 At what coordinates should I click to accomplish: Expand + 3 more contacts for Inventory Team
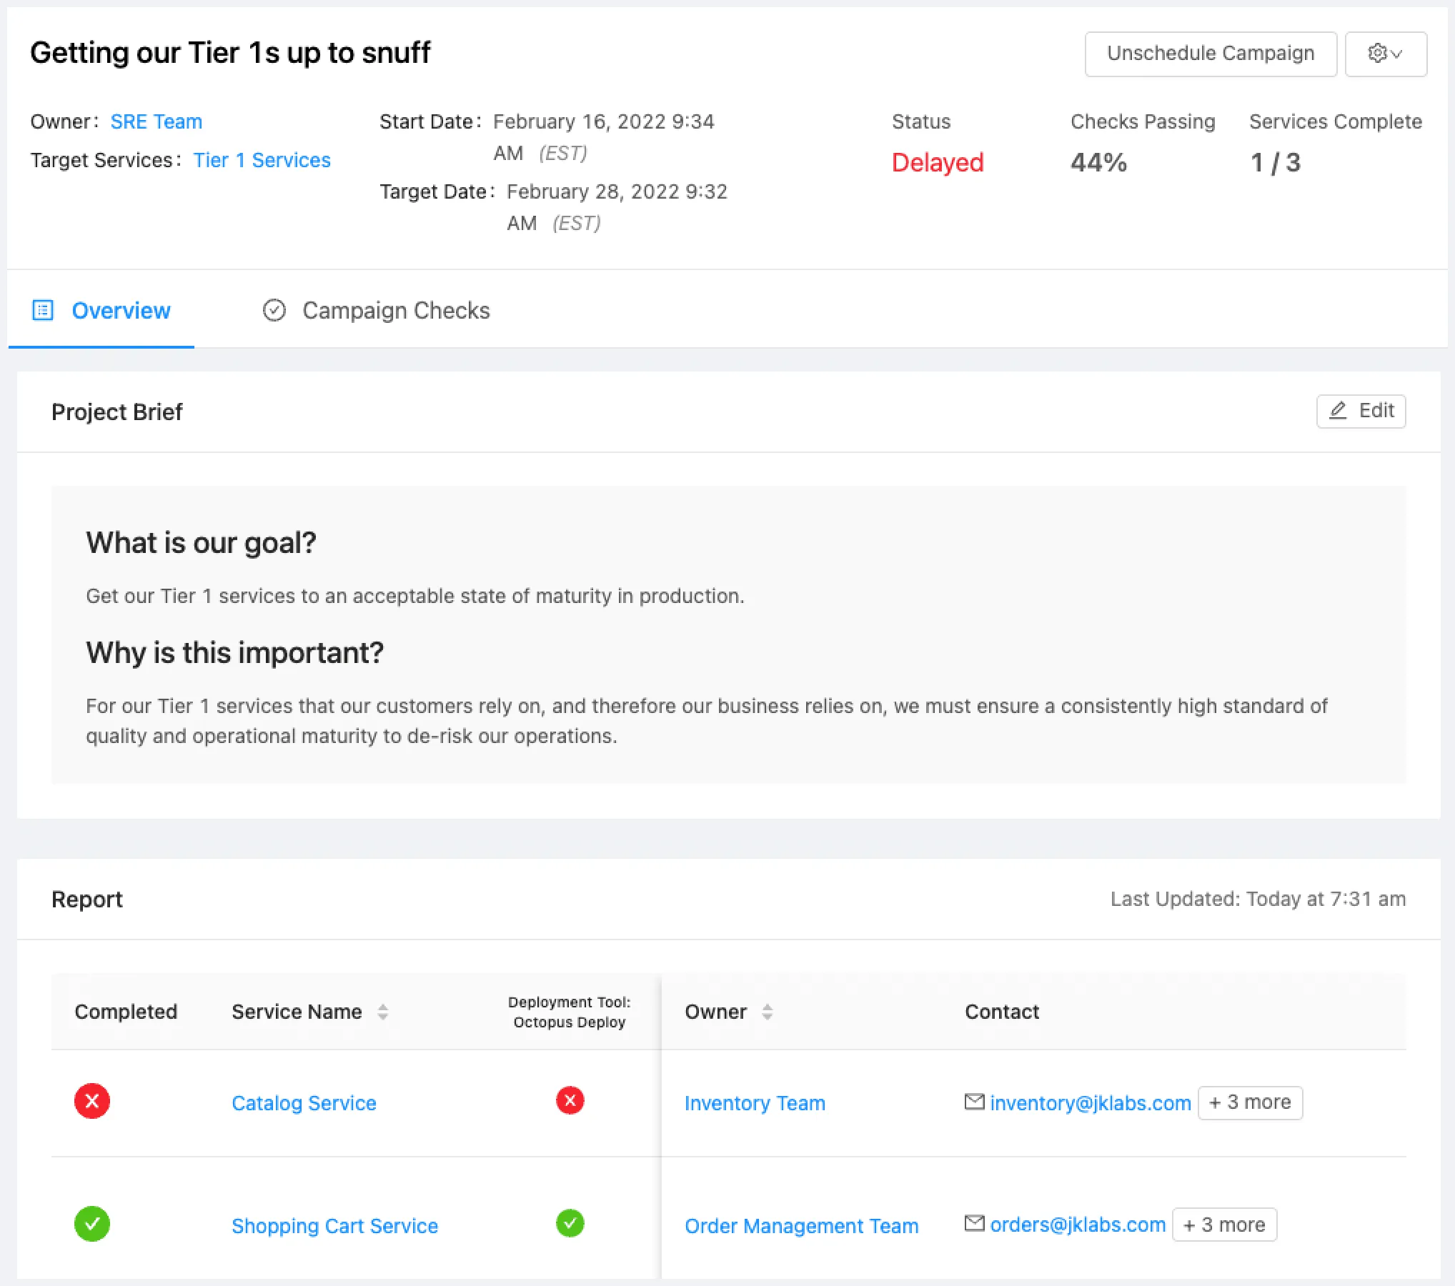pyautogui.click(x=1250, y=1102)
